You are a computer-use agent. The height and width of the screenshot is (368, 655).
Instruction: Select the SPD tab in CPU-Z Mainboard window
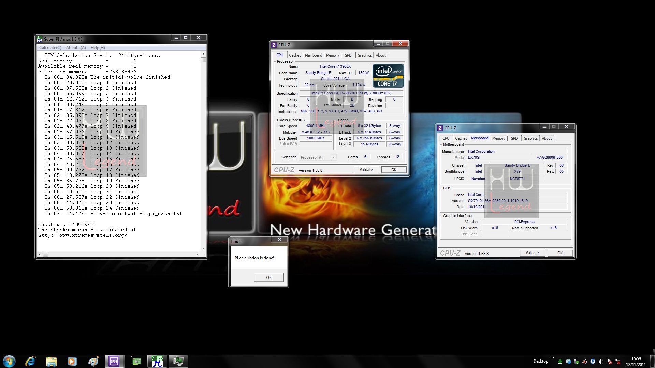tap(514, 138)
